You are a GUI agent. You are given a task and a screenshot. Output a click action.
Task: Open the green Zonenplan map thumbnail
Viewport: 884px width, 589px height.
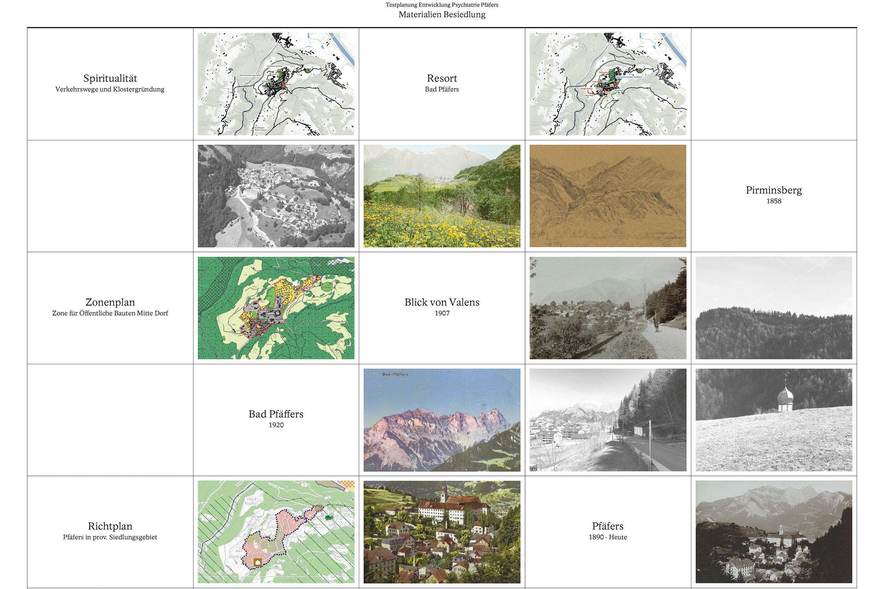tap(276, 308)
